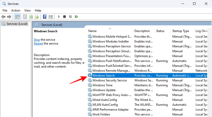
Task: Toggle Show/Hide Console Tree toolbar icon
Action: coord(17,17)
